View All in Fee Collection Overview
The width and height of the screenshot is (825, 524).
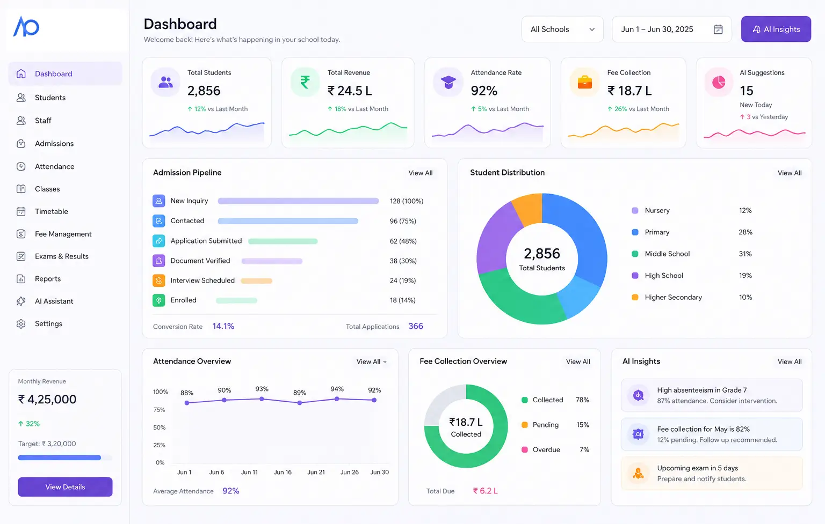578,362
